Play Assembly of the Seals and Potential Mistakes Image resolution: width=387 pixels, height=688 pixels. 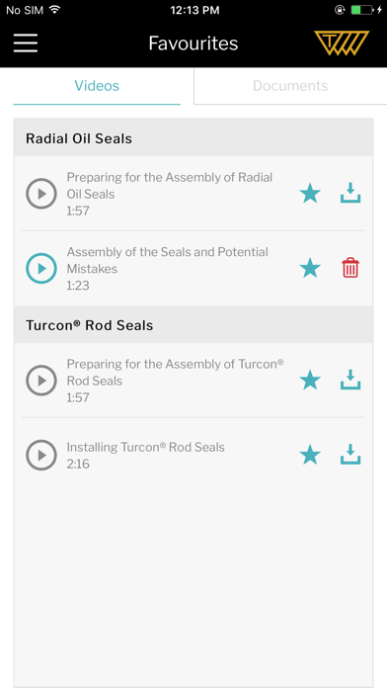[41, 268]
